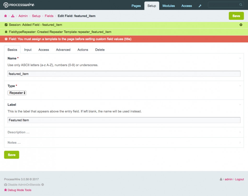Image resolution: width=248 pixels, height=196 pixels.
Task: Click the Label text input field
Action: [x=124, y=120]
